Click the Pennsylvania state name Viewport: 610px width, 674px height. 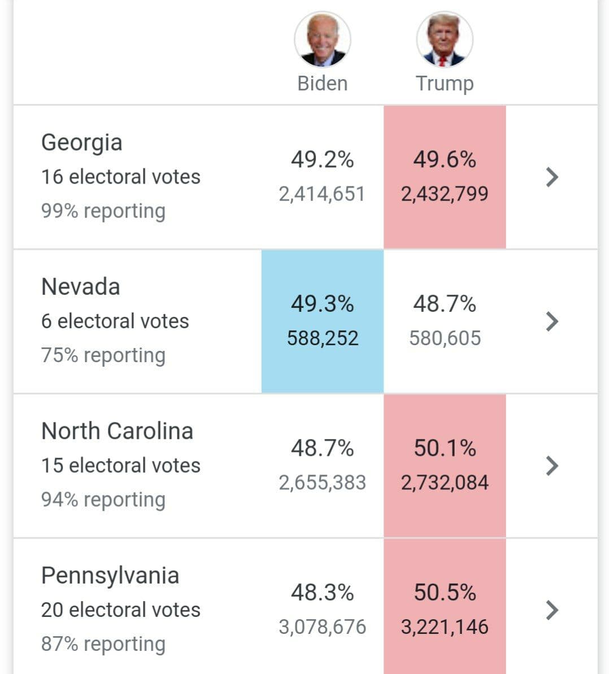coord(110,576)
